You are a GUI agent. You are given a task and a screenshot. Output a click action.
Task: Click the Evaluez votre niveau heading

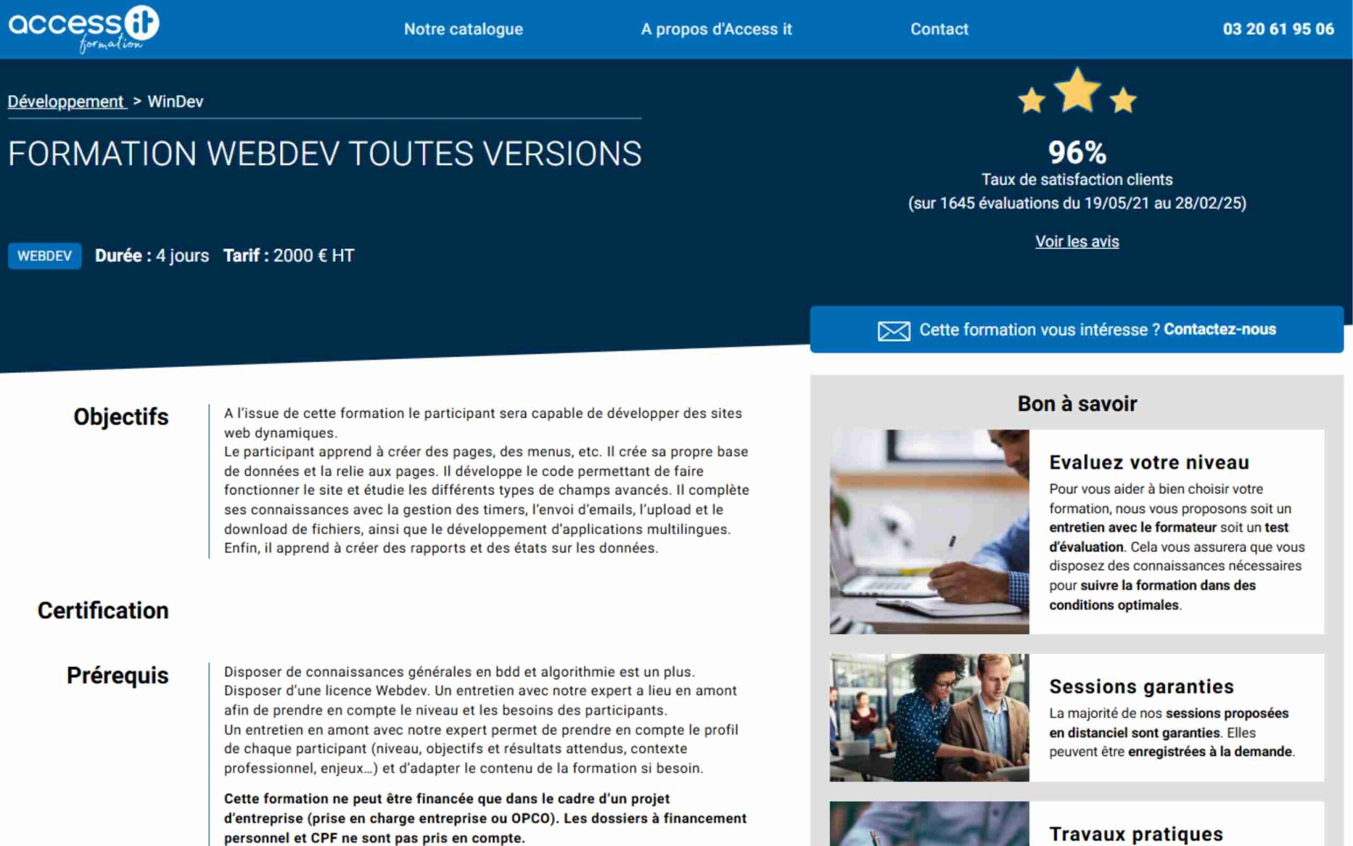1149,462
